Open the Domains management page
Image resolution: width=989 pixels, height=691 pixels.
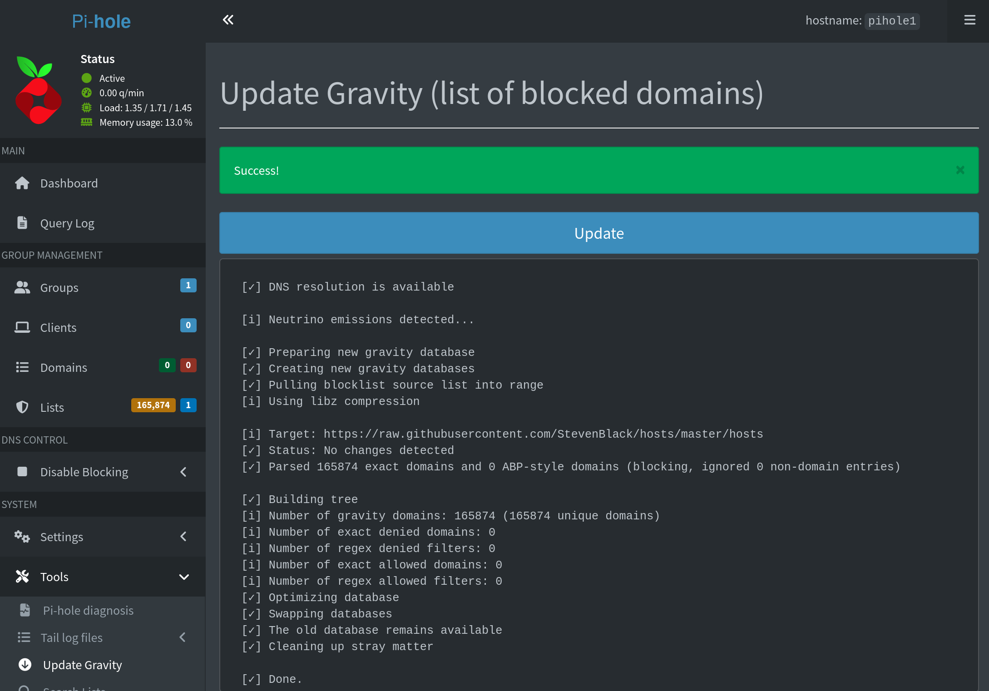coord(64,367)
